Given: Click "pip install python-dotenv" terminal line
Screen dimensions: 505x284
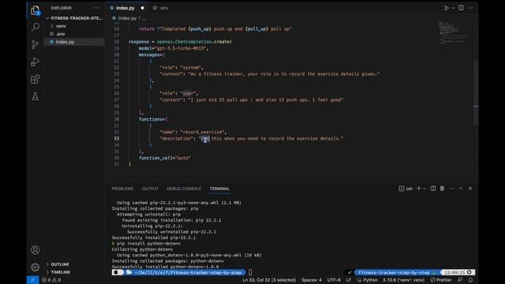Looking at the screenshot, I should [x=148, y=244].
